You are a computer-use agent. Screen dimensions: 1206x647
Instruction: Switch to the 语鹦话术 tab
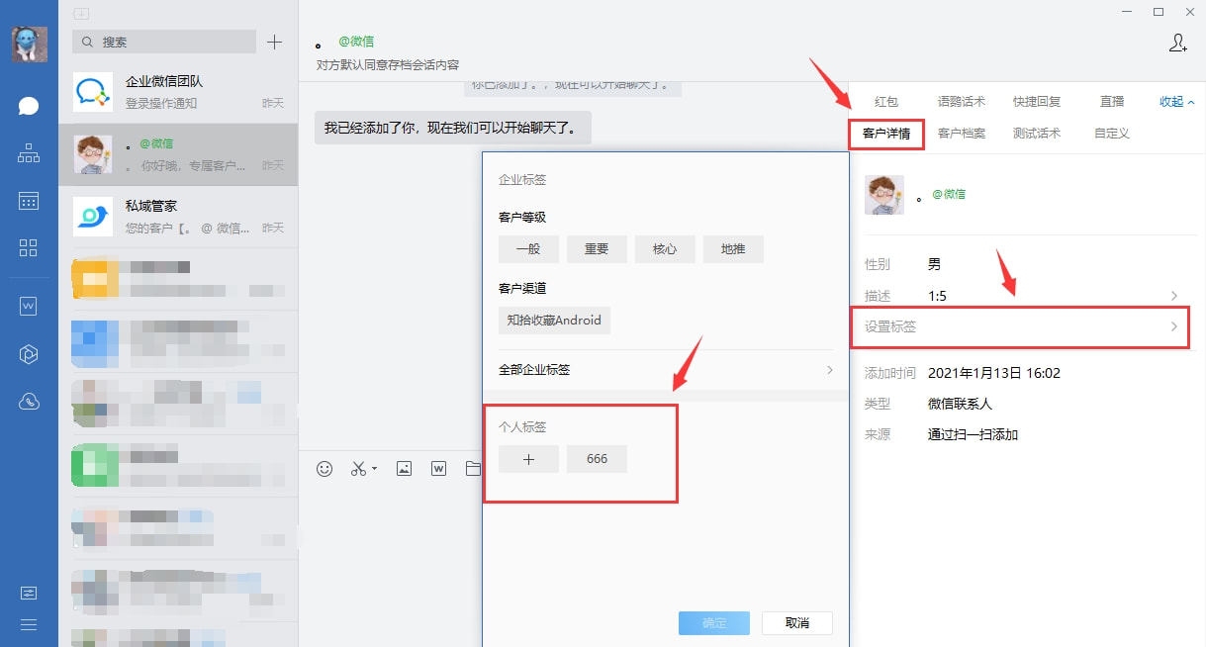tap(961, 102)
